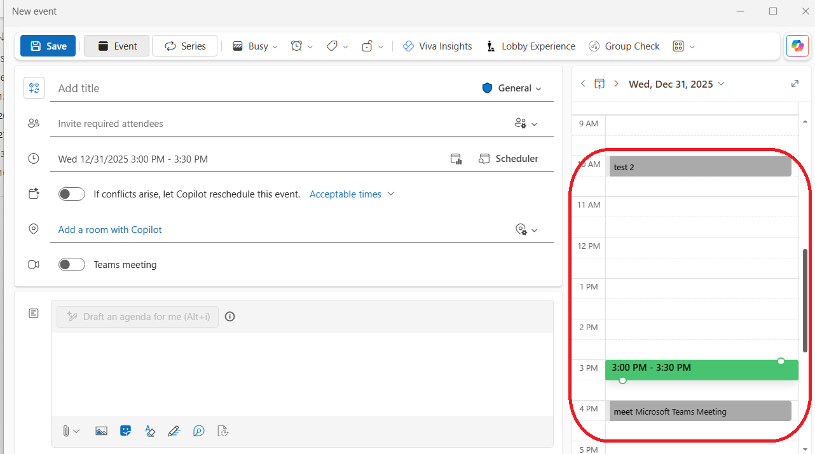Click the insert picture icon

coord(101,431)
